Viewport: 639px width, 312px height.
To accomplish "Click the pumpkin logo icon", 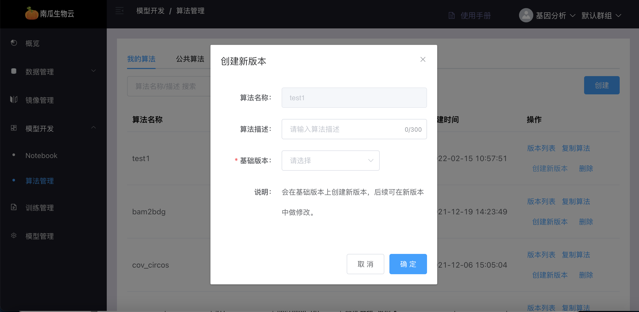I will (x=32, y=13).
